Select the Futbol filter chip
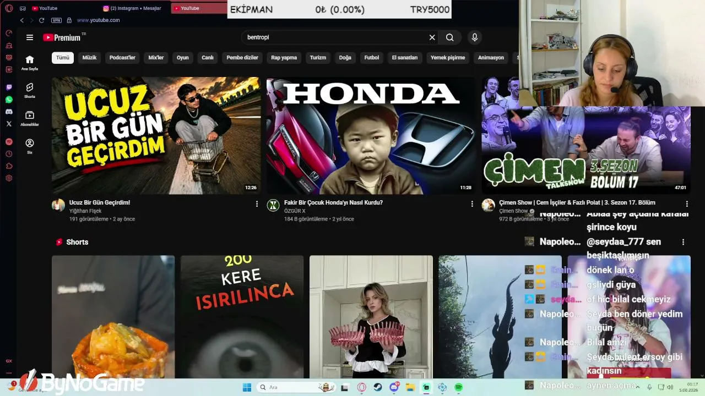705x396 pixels. pos(372,58)
